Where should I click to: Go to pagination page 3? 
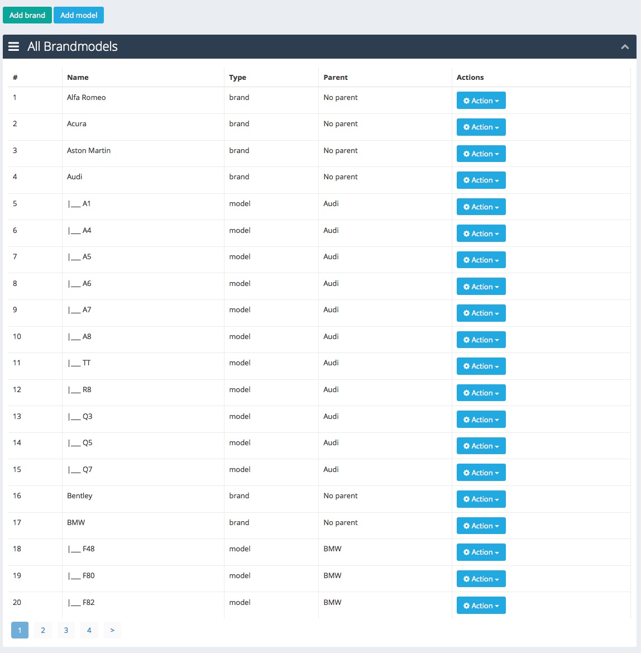tap(66, 630)
